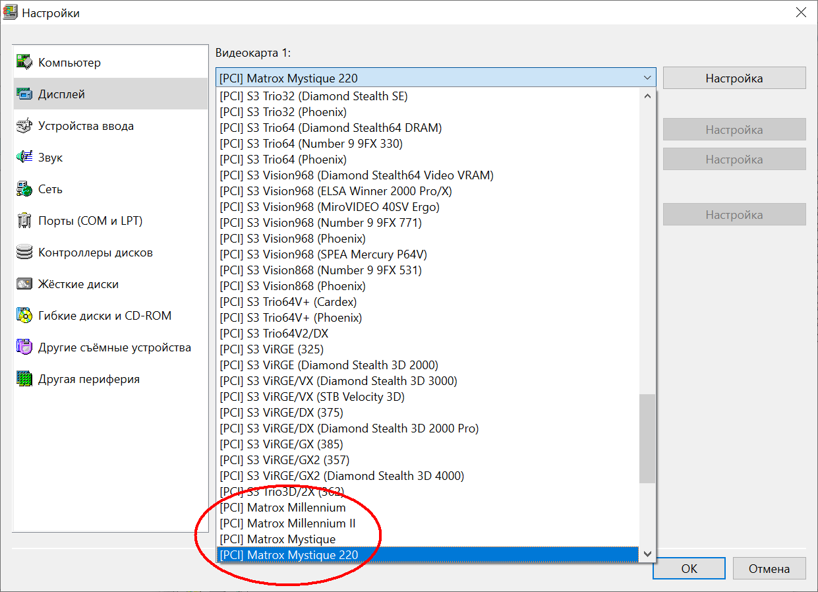The image size is (818, 592).
Task: Open the Network globe icon
Action: click(x=24, y=189)
